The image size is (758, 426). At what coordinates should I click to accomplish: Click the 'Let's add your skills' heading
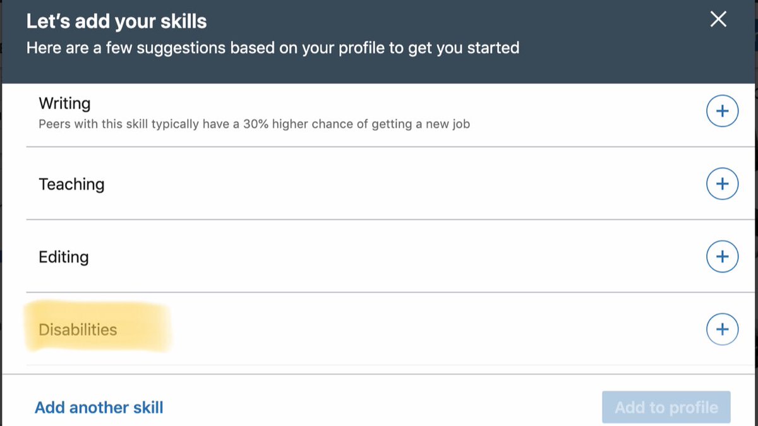coord(116,21)
